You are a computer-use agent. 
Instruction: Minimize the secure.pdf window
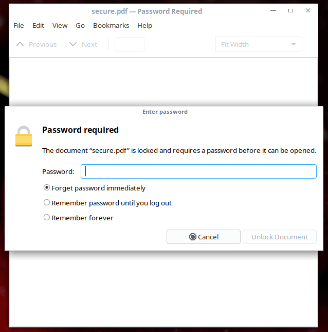pyautogui.click(x=273, y=11)
